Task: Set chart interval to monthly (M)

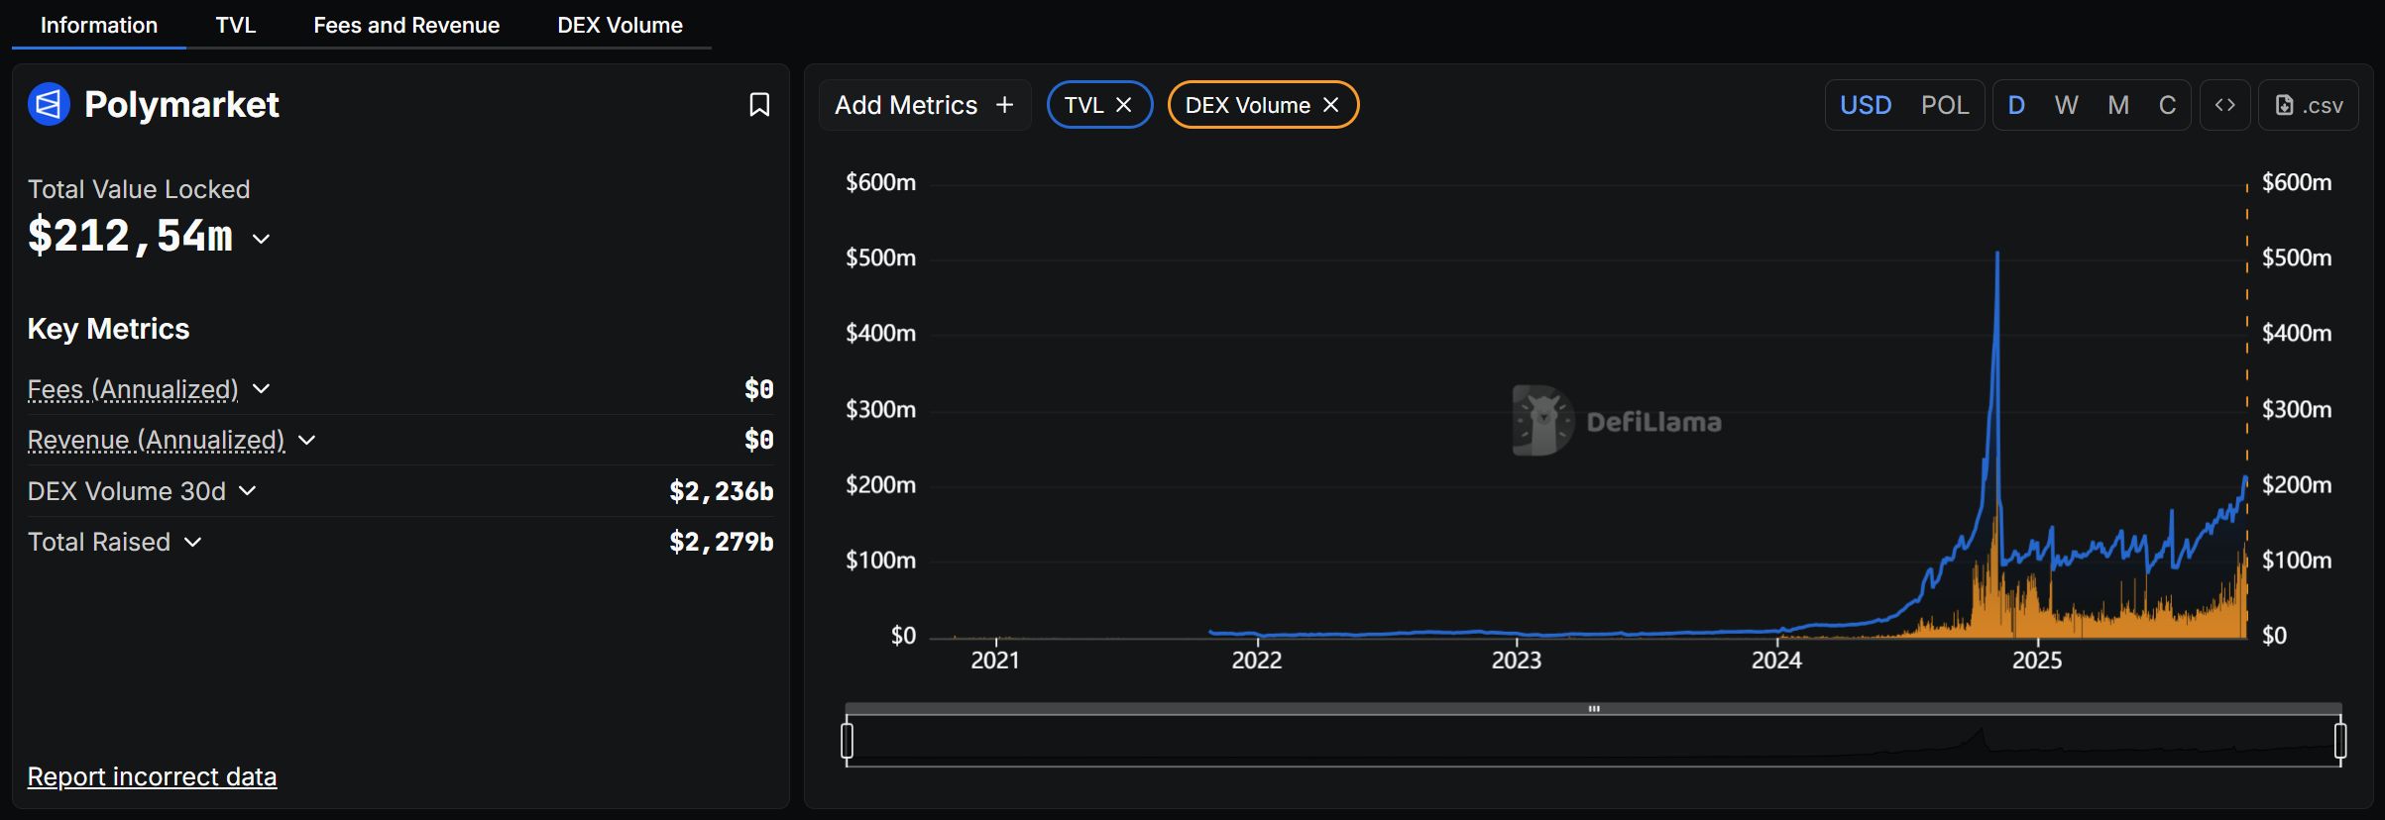Action: click(x=2118, y=105)
